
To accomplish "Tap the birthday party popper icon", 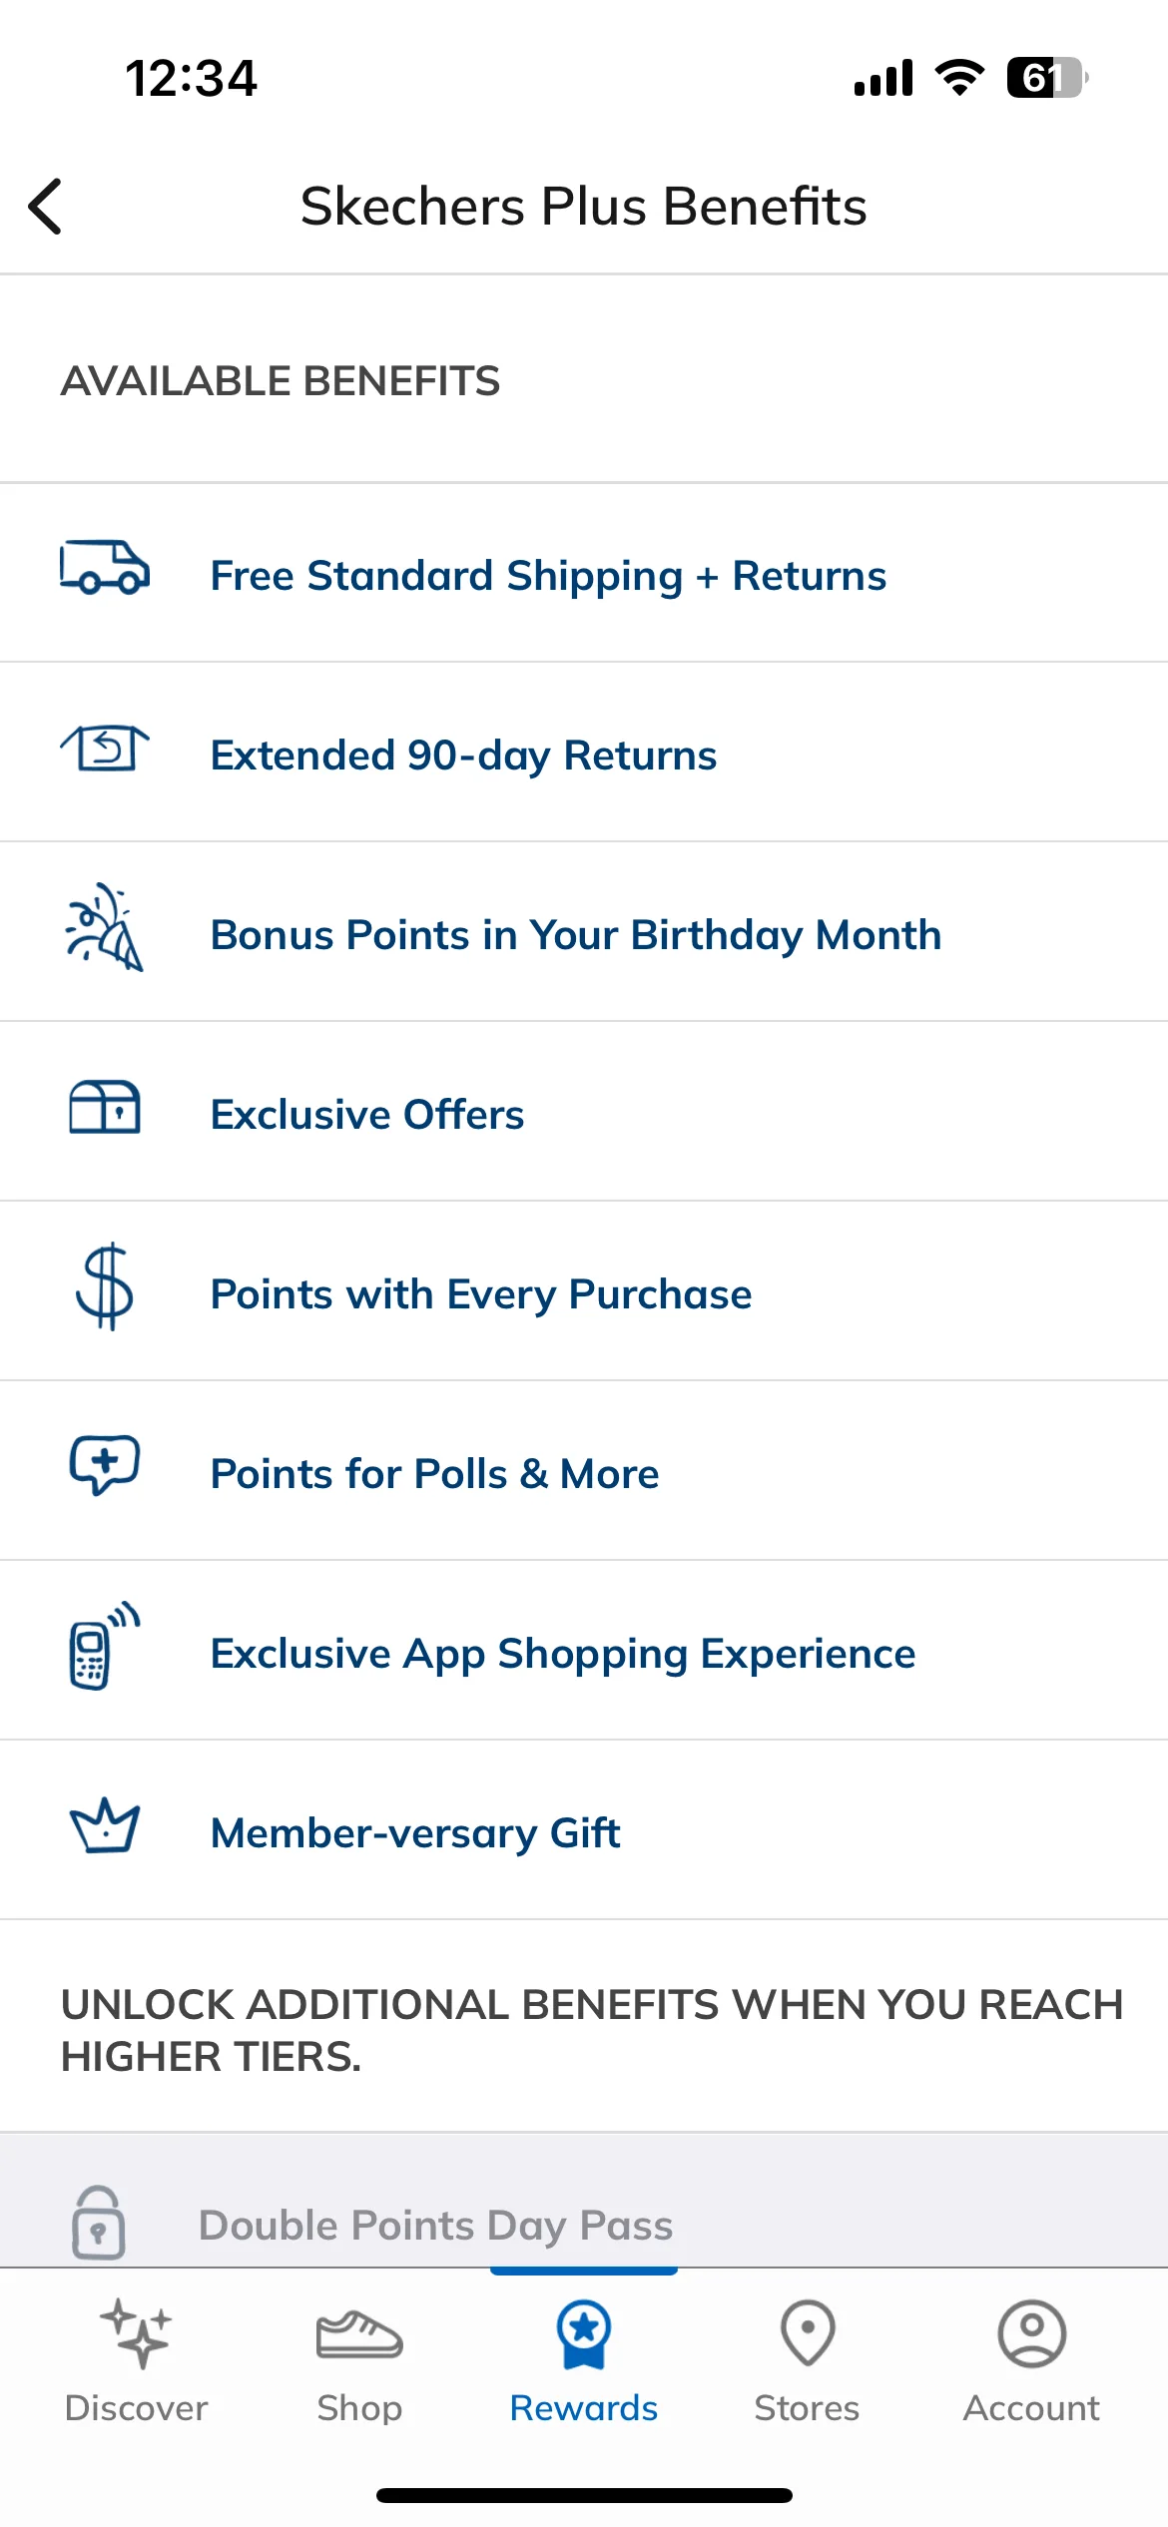I will tap(105, 927).
